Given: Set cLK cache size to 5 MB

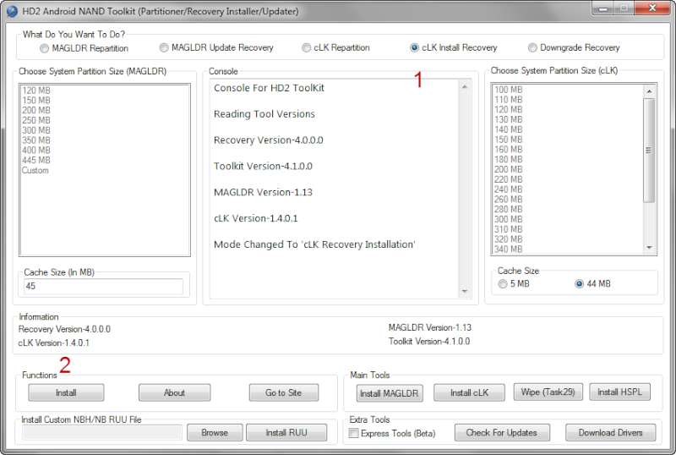Looking at the screenshot, I should pos(514,283).
